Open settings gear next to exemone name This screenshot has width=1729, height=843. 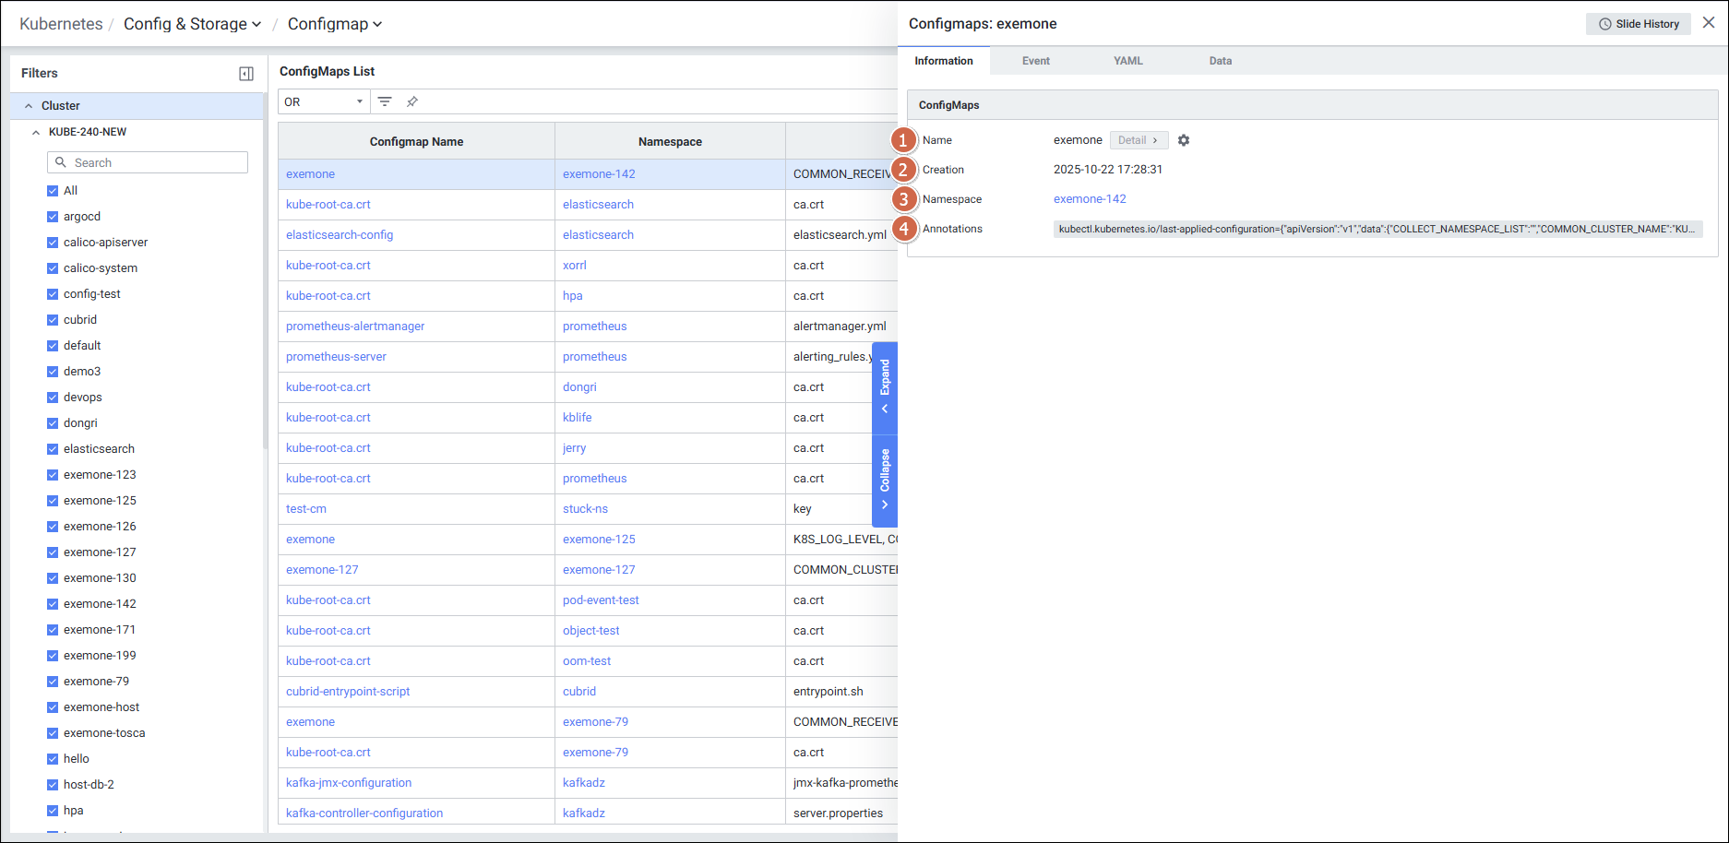pos(1184,140)
